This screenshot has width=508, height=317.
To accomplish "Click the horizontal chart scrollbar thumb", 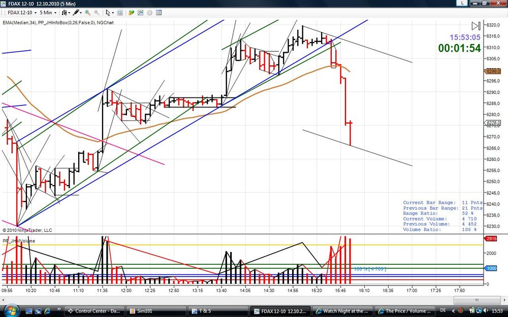I will (x=477, y=300).
